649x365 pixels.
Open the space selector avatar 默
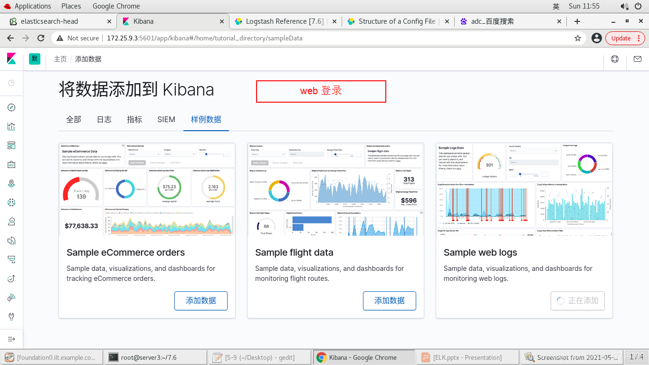click(35, 59)
